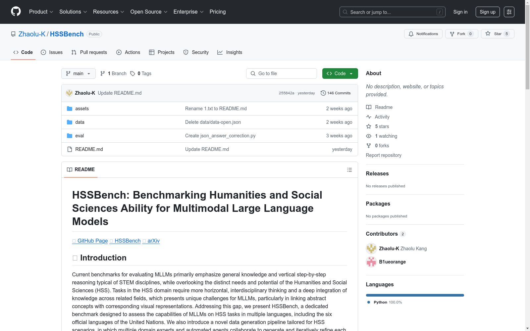Switch to the Security tab
This screenshot has width=530, height=331.
(196, 52)
